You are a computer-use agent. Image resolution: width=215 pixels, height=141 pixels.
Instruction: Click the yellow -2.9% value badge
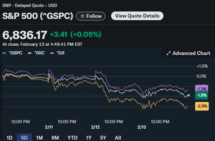click(x=202, y=106)
